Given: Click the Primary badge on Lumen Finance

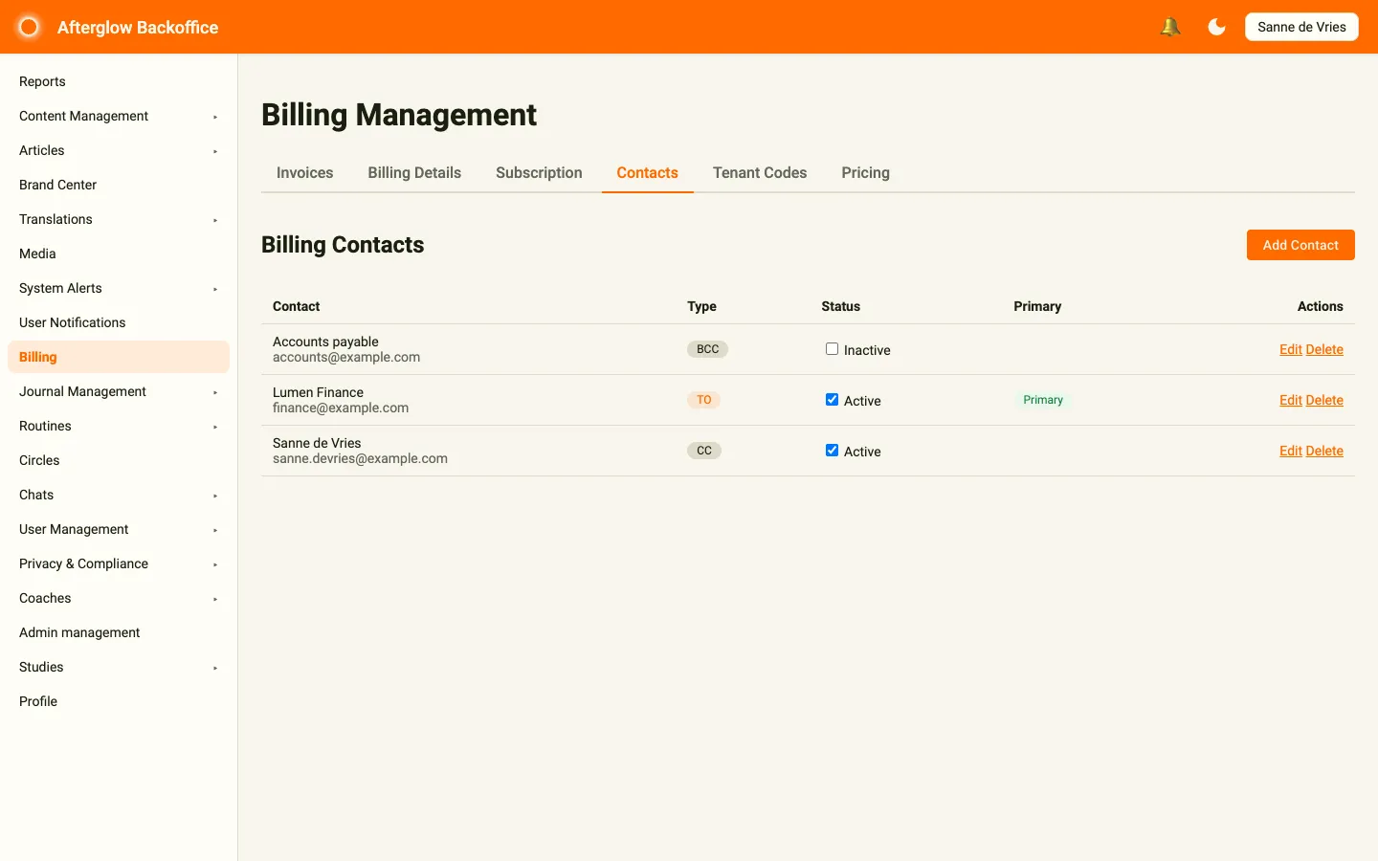Looking at the screenshot, I should [1043, 400].
